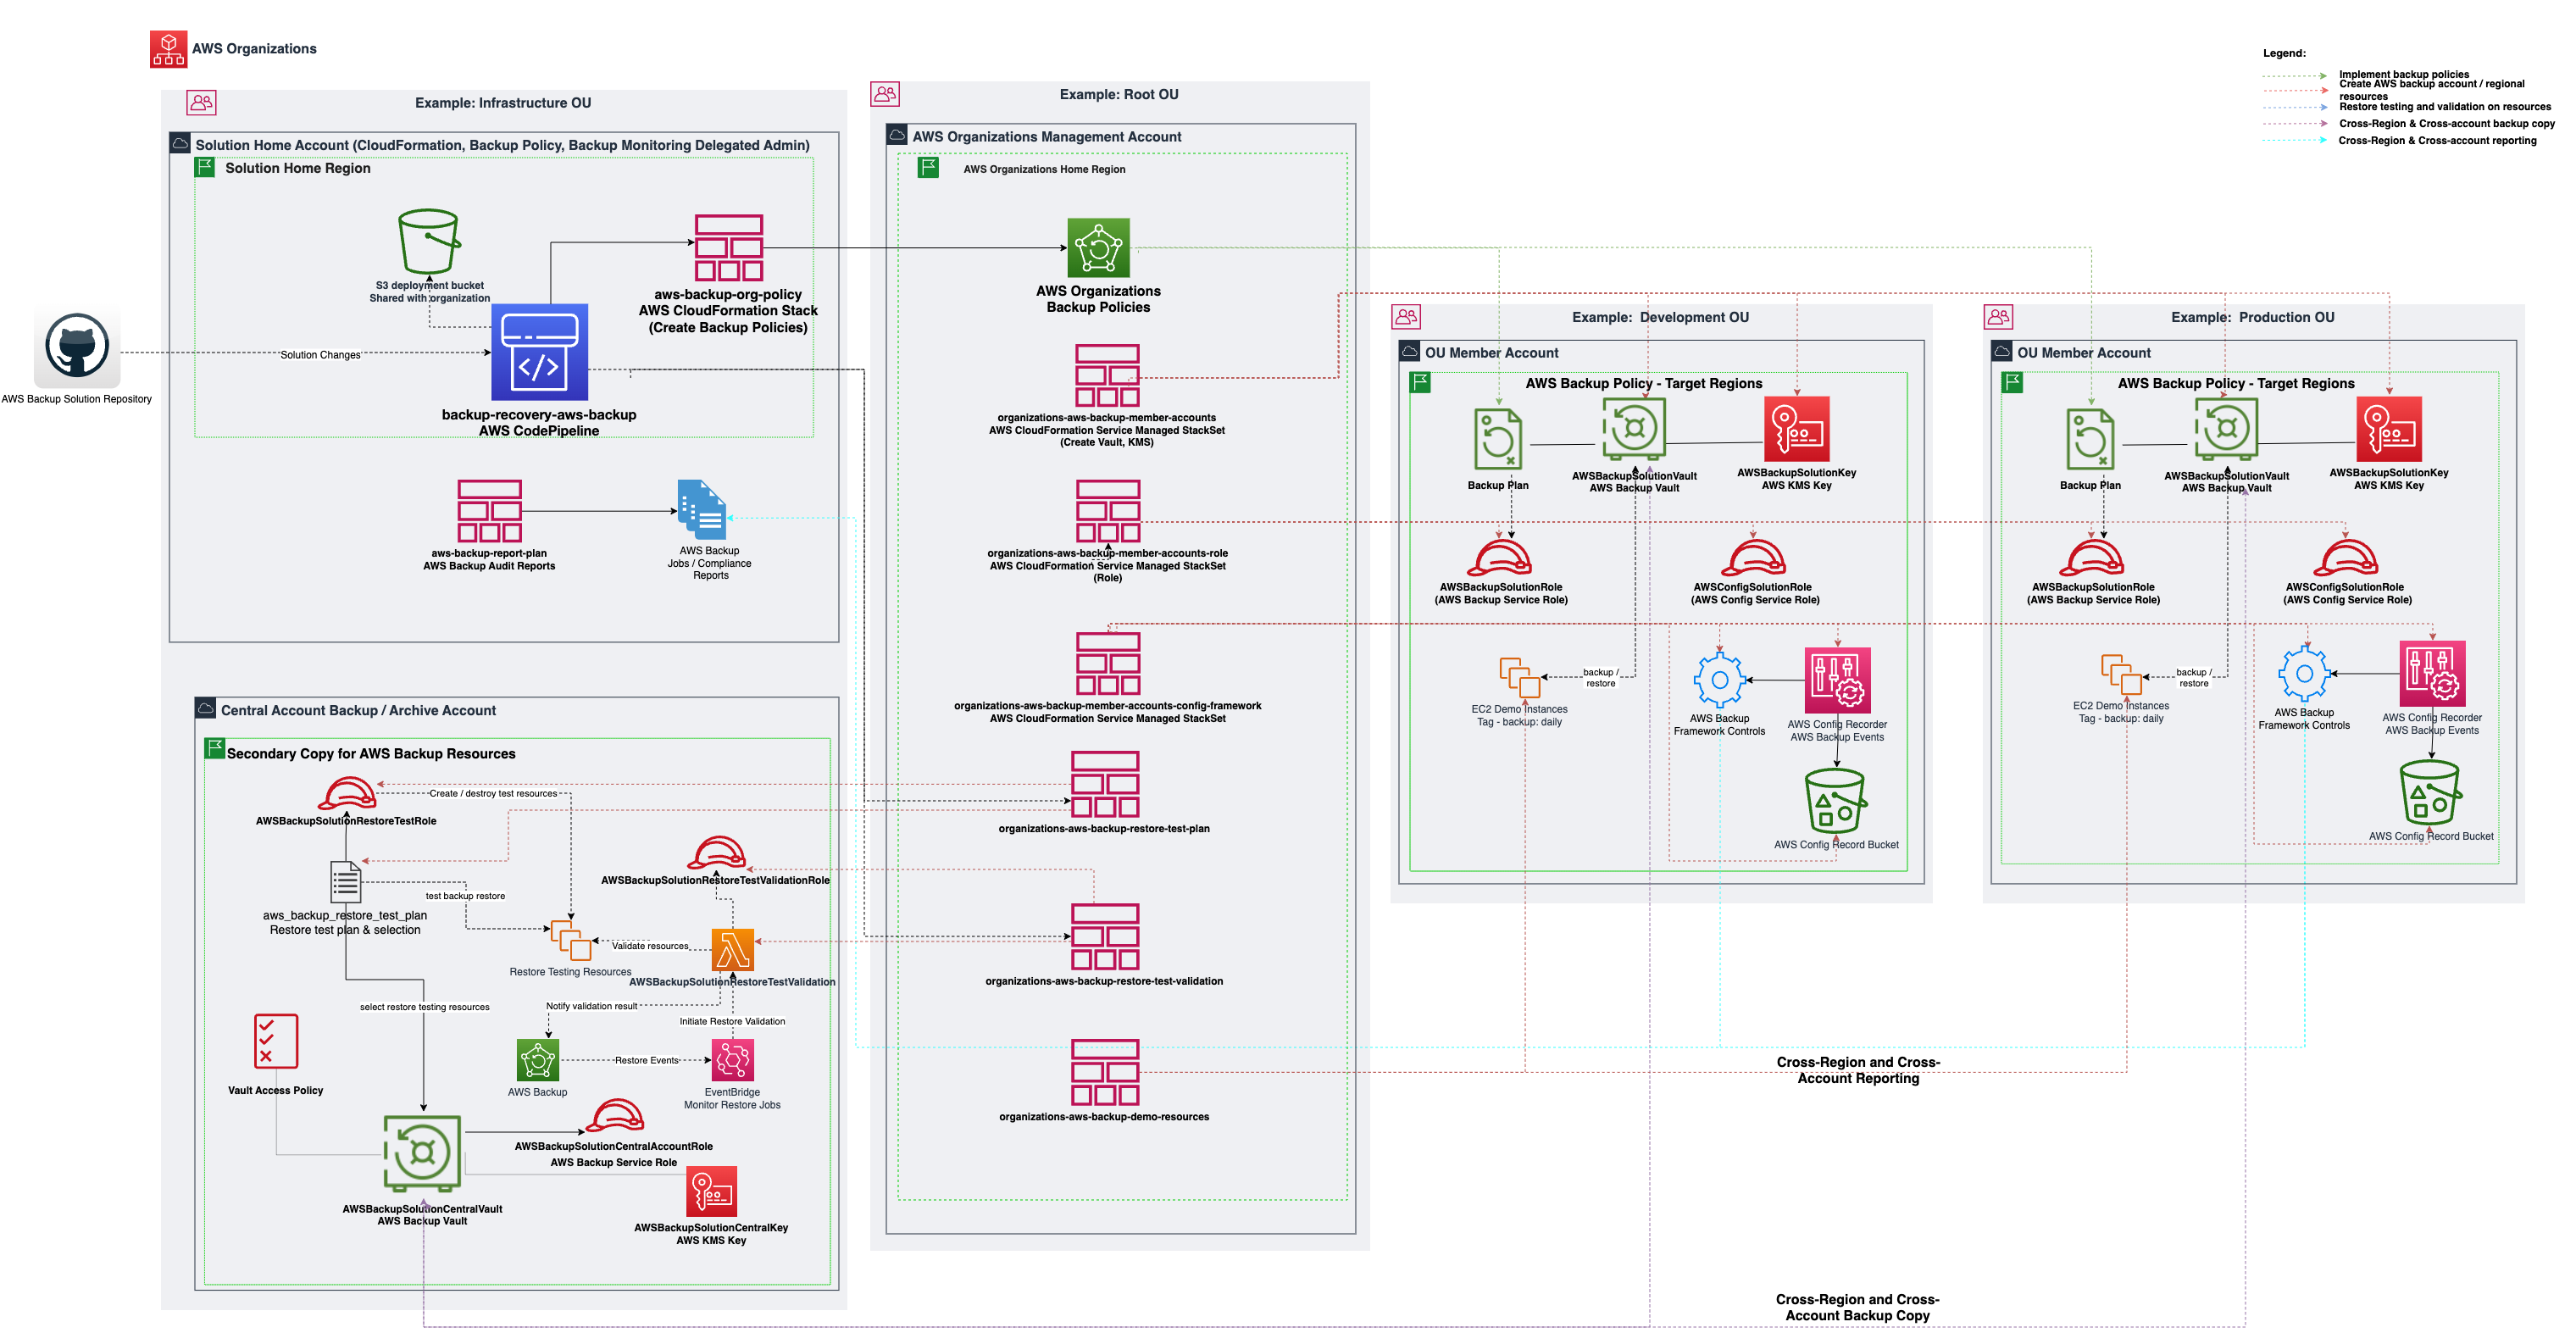Select the AWS Organizations Backup Policies icon
The height and width of the screenshot is (1344, 2576).
(x=1098, y=247)
